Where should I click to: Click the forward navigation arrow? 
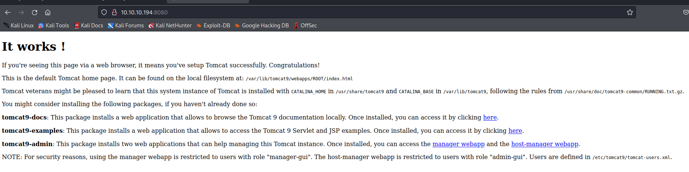click(21, 13)
